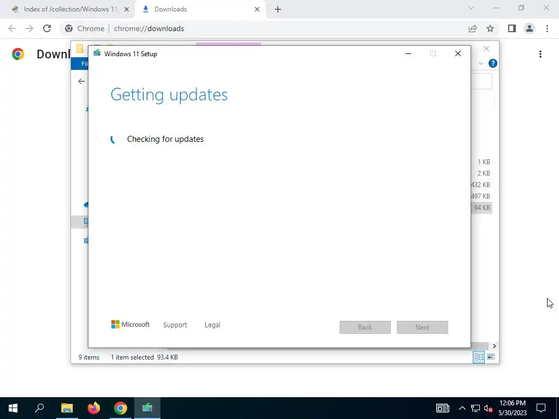Activate the Windows 11 Setup taskbar button

[147, 408]
